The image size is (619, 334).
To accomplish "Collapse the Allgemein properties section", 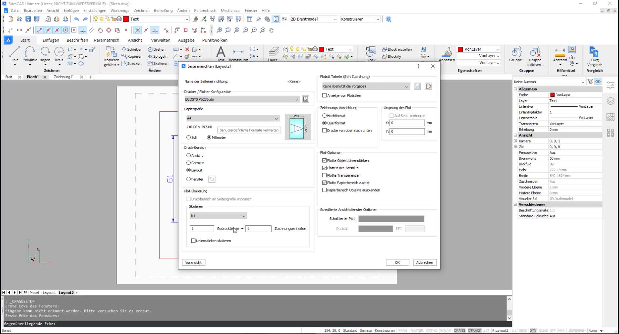I will pyautogui.click(x=516, y=89).
